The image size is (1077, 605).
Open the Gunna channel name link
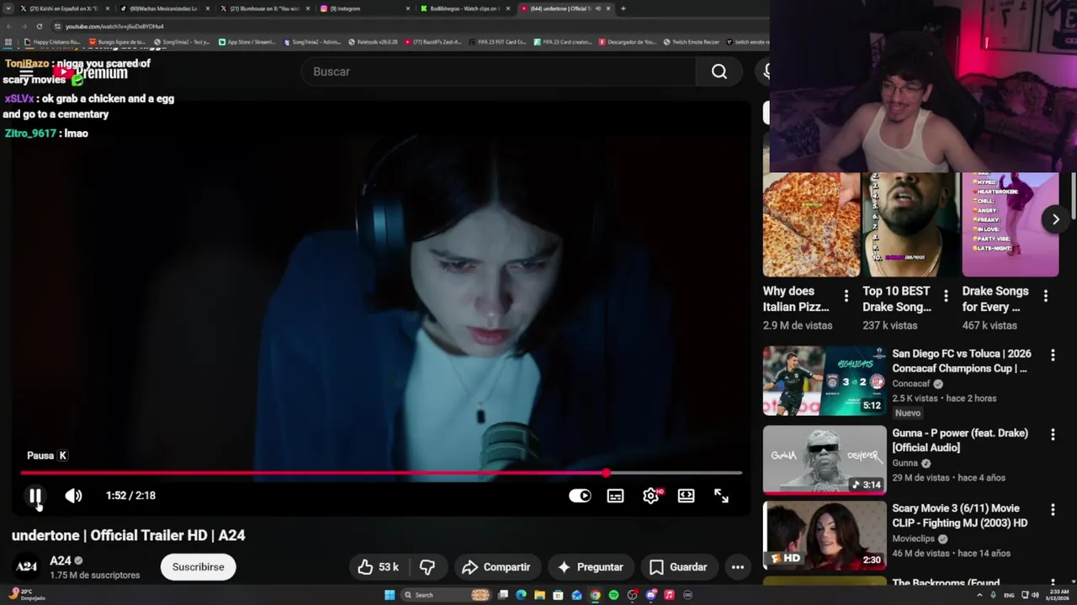click(905, 463)
